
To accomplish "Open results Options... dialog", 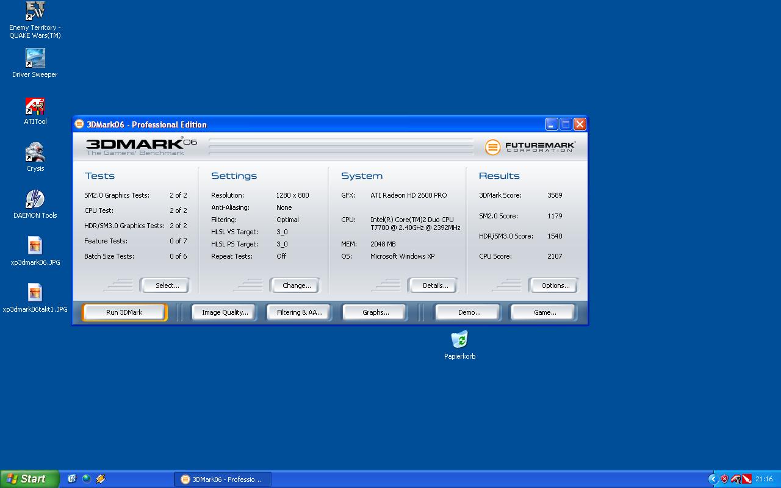I will point(553,285).
